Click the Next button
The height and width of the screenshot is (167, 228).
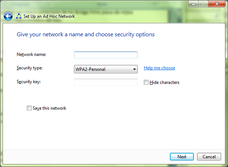pos(182,157)
